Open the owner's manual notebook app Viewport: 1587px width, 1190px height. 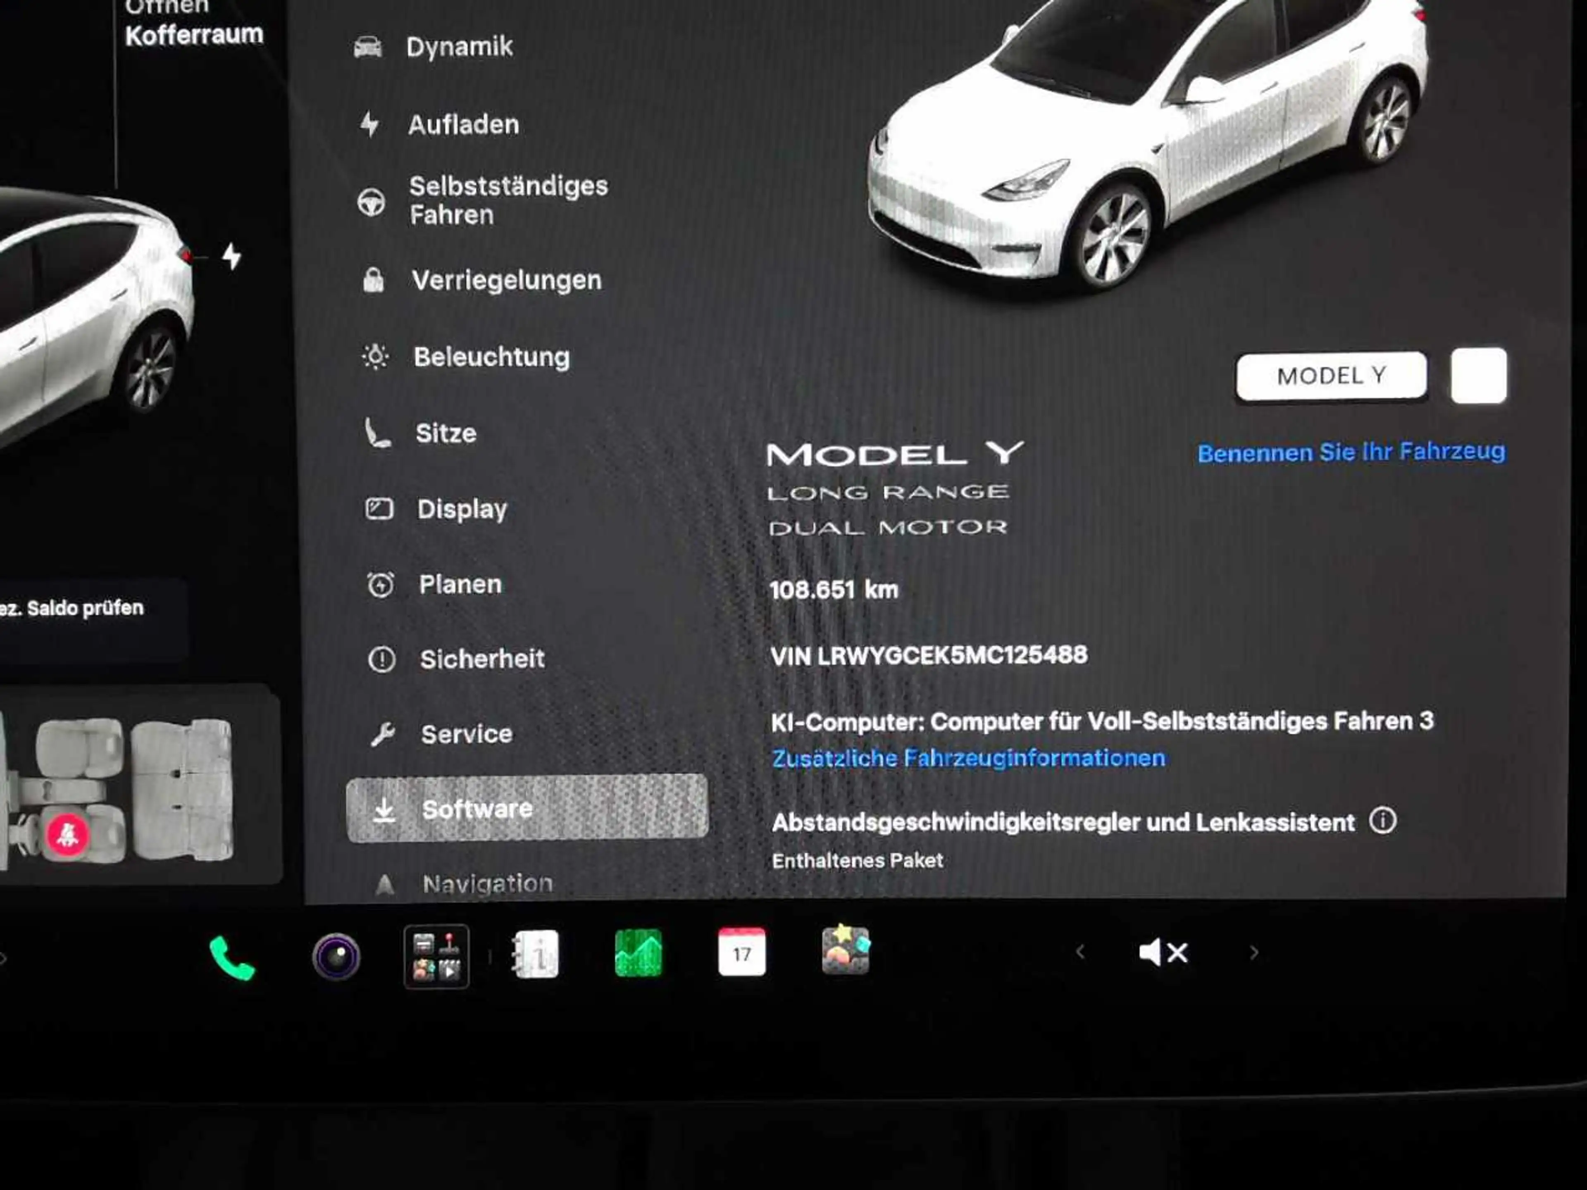coord(536,954)
